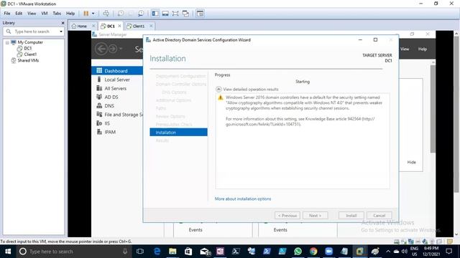Click the Library search input field
The image size is (460, 258).
click(x=34, y=32)
